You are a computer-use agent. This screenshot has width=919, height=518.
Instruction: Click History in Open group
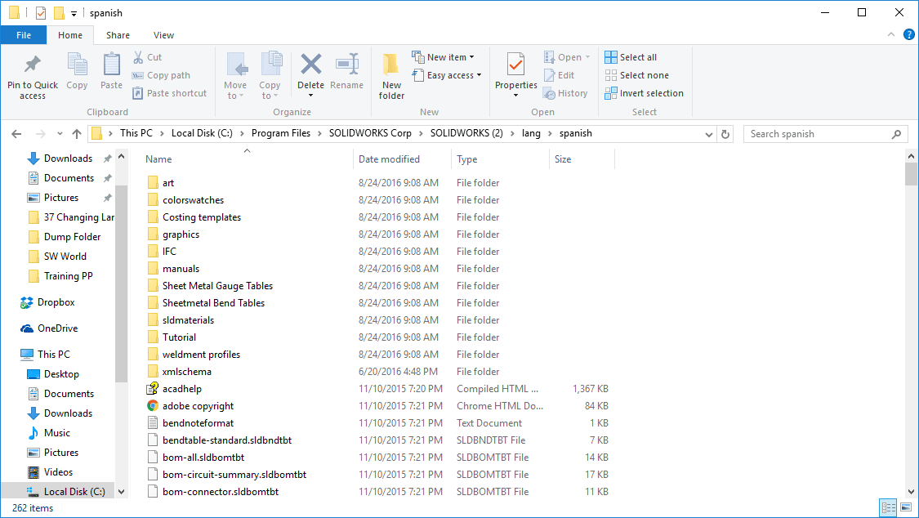pos(565,93)
